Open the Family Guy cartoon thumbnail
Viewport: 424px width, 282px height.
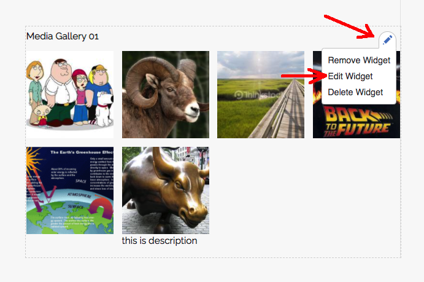point(70,95)
